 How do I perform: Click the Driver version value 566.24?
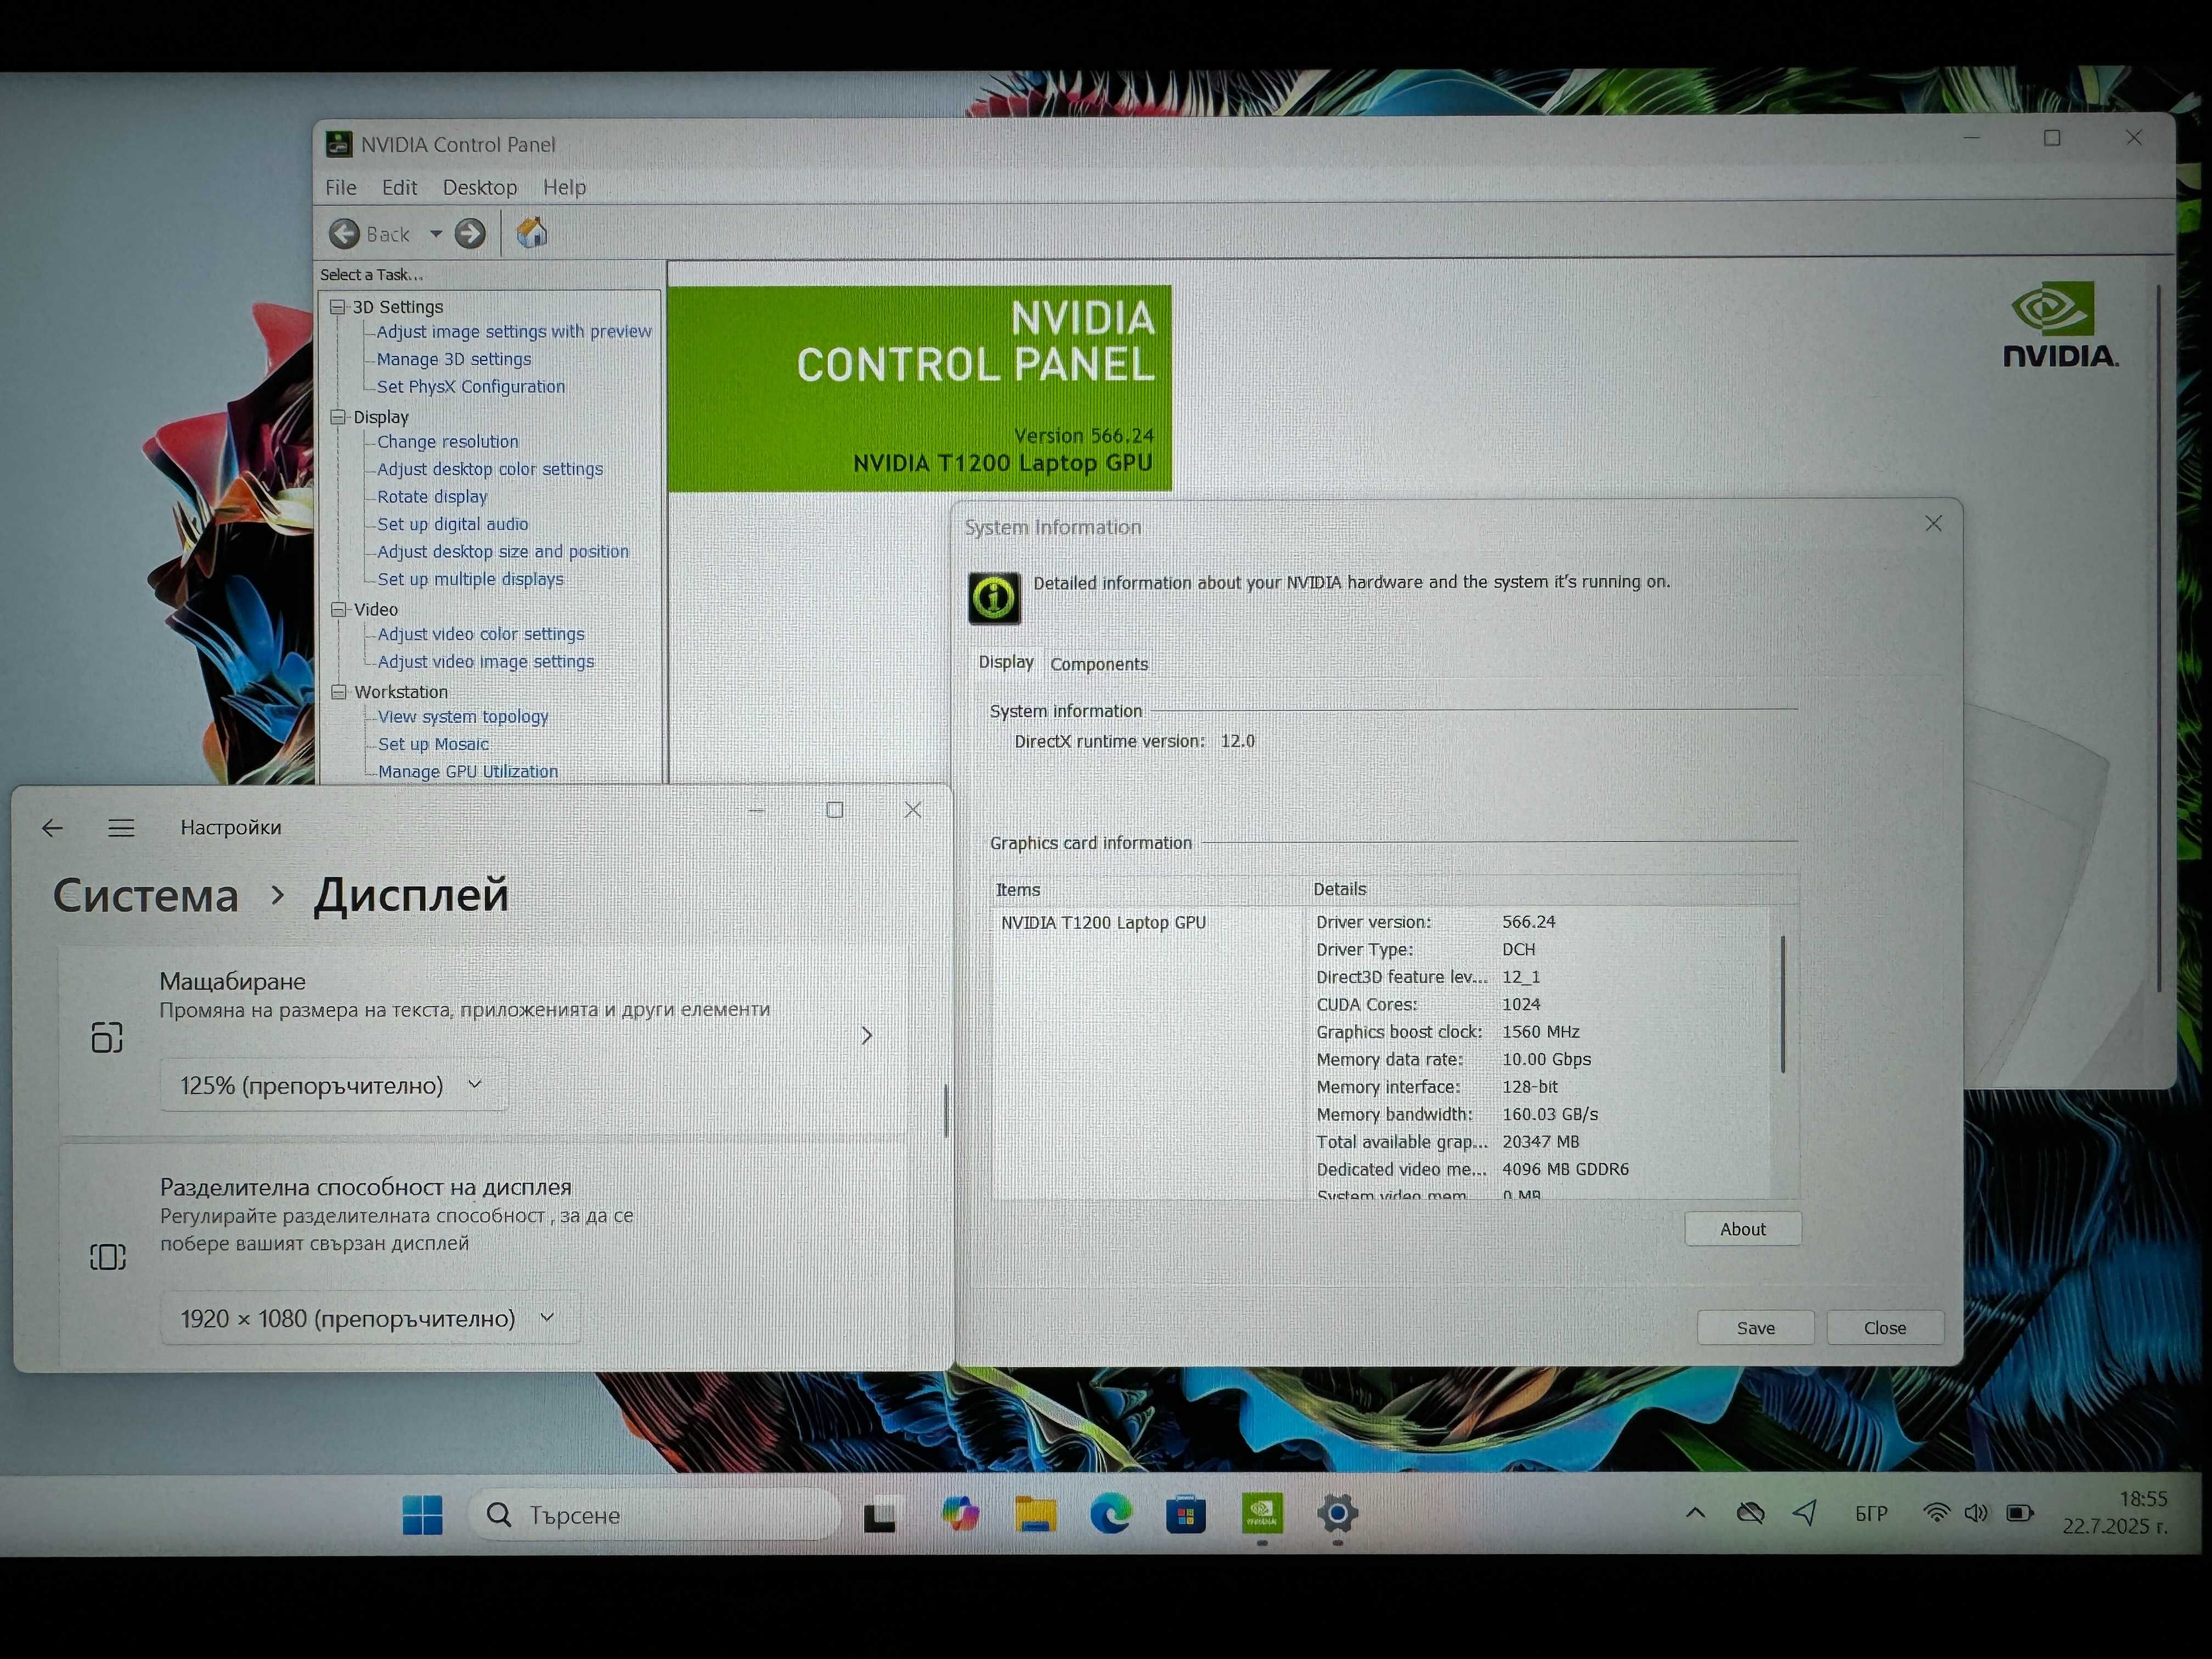1529,921
